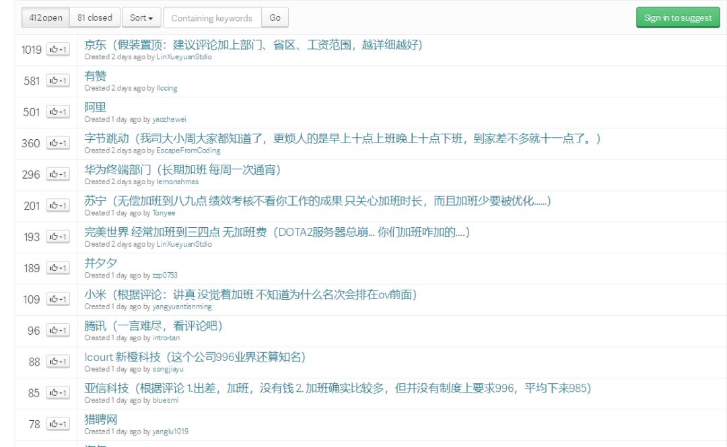Open the 有赞 suggestion link
The image size is (727, 447).
click(96, 76)
